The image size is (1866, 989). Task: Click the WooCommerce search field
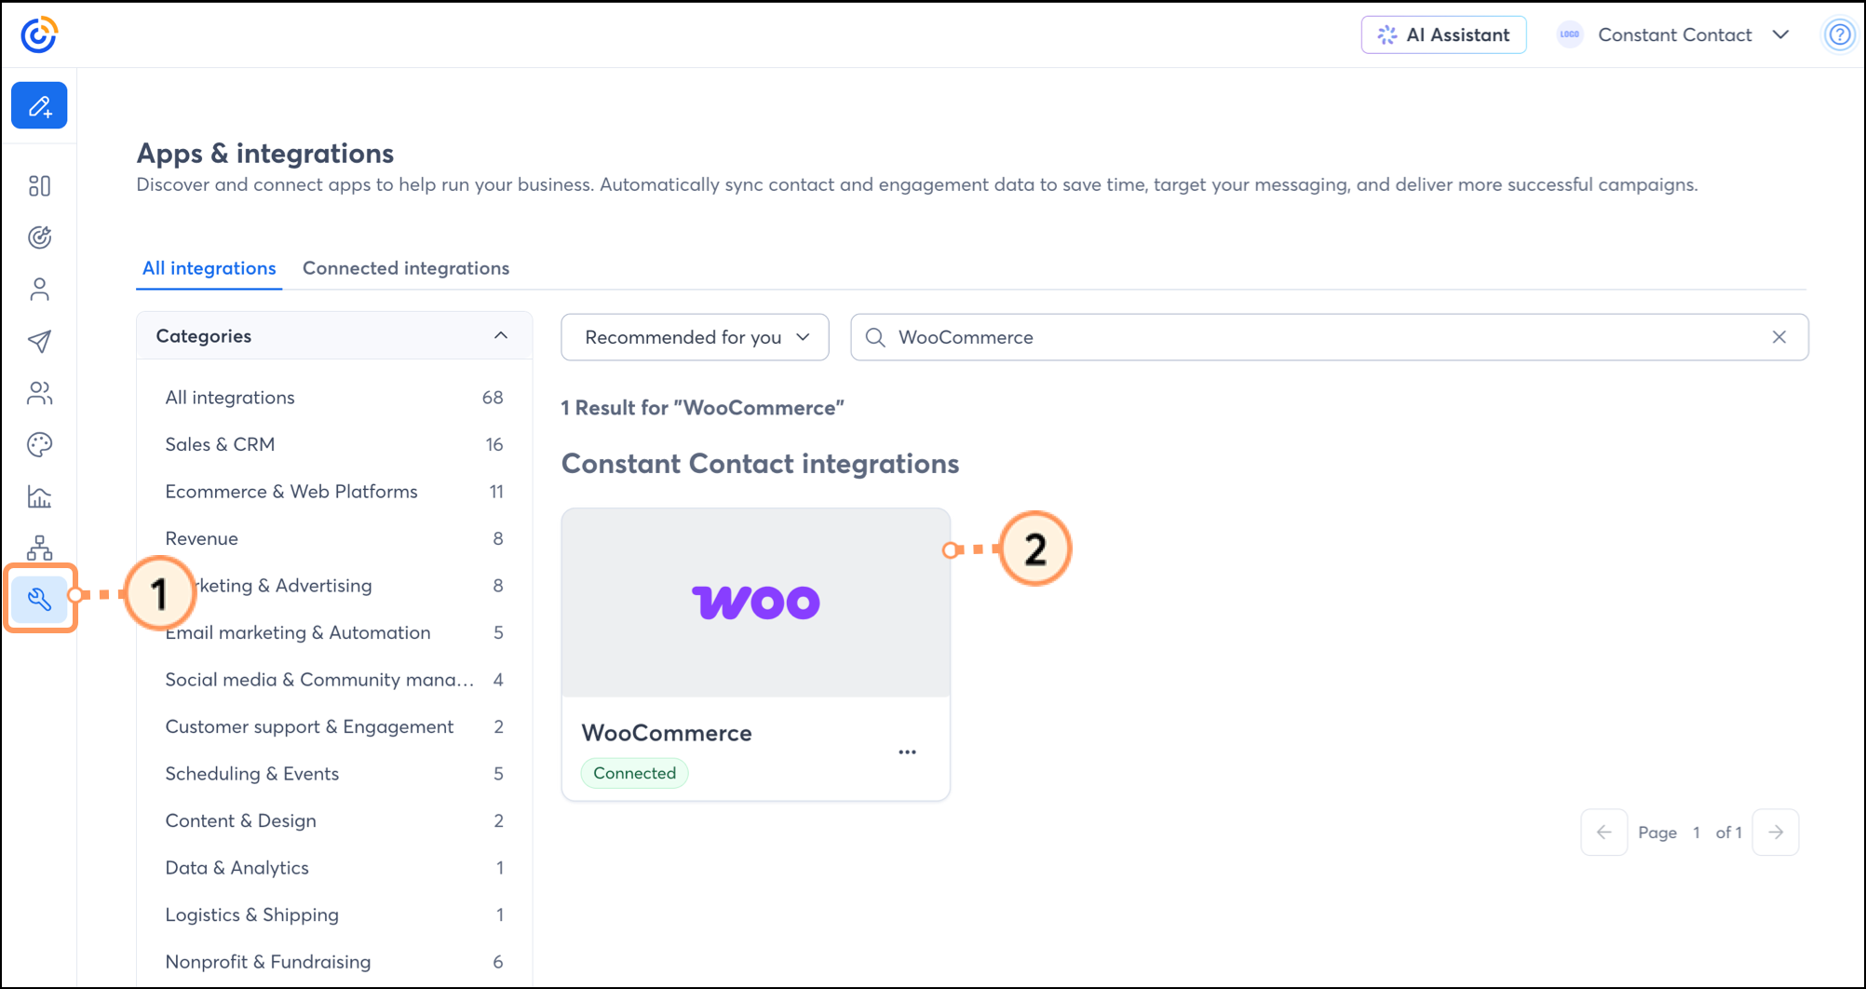(1329, 337)
